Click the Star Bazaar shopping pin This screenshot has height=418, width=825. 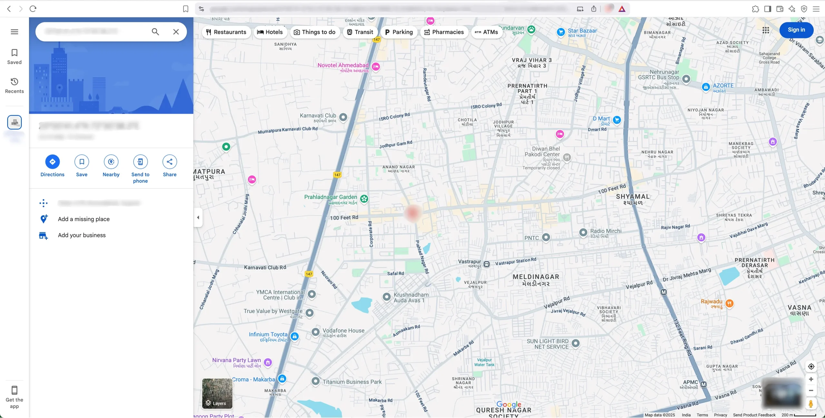point(561,32)
